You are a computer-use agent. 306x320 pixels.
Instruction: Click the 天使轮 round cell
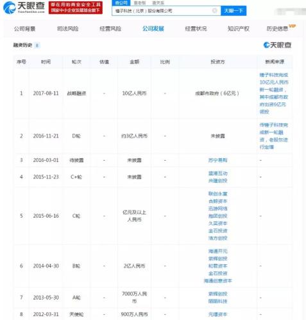click(x=76, y=314)
